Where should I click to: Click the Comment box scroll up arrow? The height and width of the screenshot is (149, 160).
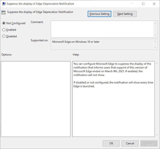click(x=155, y=23)
